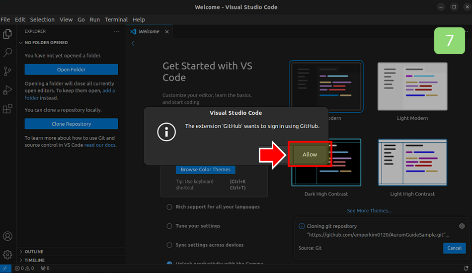
Task: Open the Manage gear in activity bar
Action: (x=7, y=255)
